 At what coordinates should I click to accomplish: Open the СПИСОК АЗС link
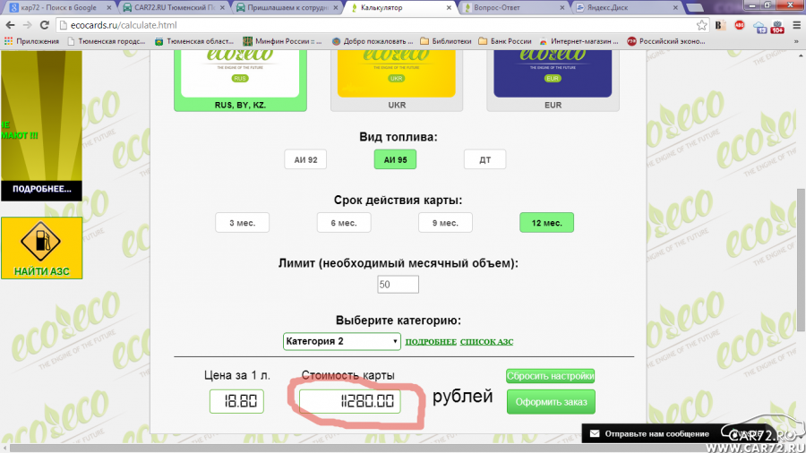click(486, 342)
